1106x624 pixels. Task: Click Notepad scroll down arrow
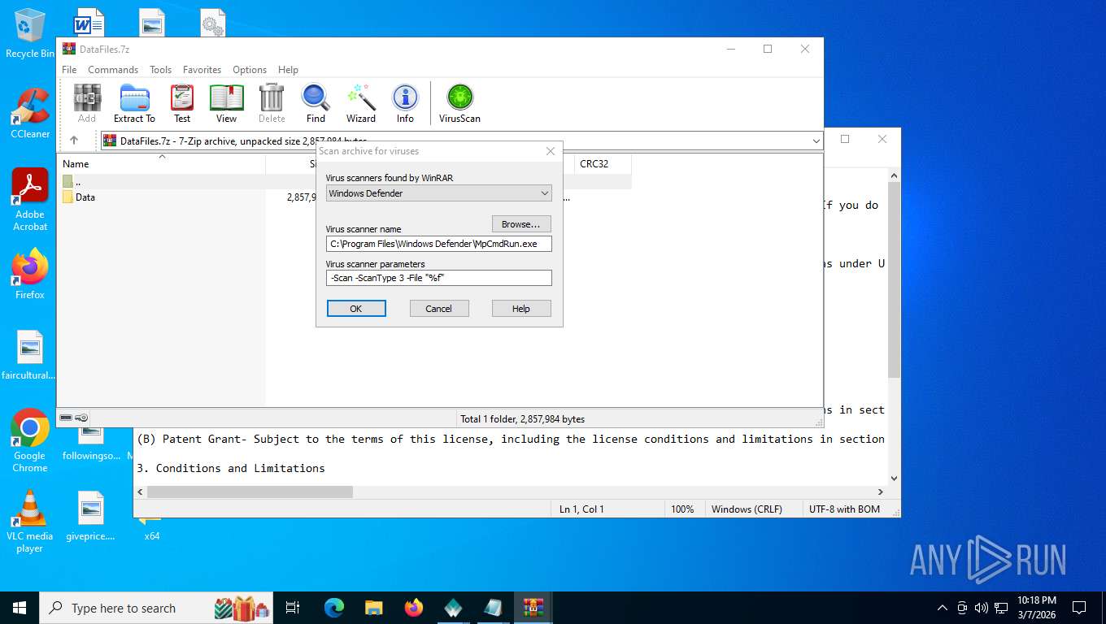(894, 479)
